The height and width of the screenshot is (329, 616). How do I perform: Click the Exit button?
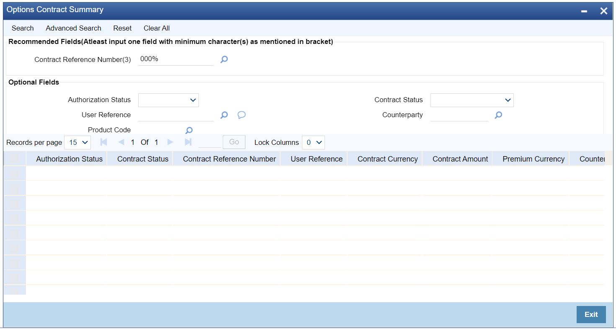[x=591, y=314]
